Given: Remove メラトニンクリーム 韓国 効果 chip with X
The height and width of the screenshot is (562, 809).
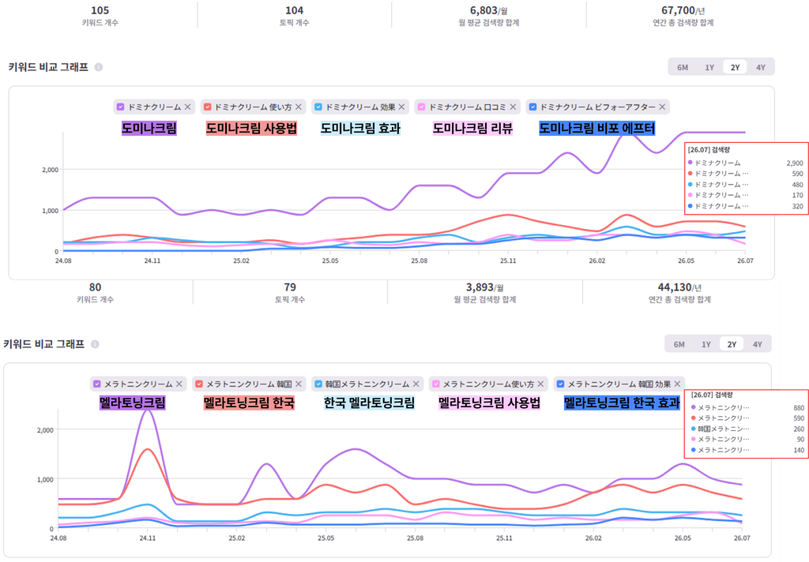Looking at the screenshot, I should tap(677, 384).
